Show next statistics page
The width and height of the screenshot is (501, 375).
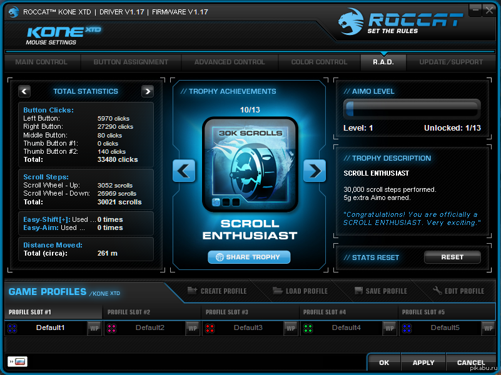(x=148, y=91)
